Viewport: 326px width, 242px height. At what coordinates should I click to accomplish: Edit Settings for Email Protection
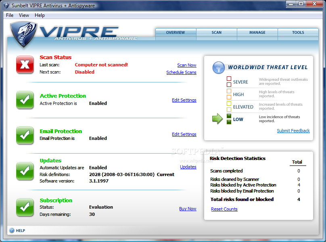[184, 135]
